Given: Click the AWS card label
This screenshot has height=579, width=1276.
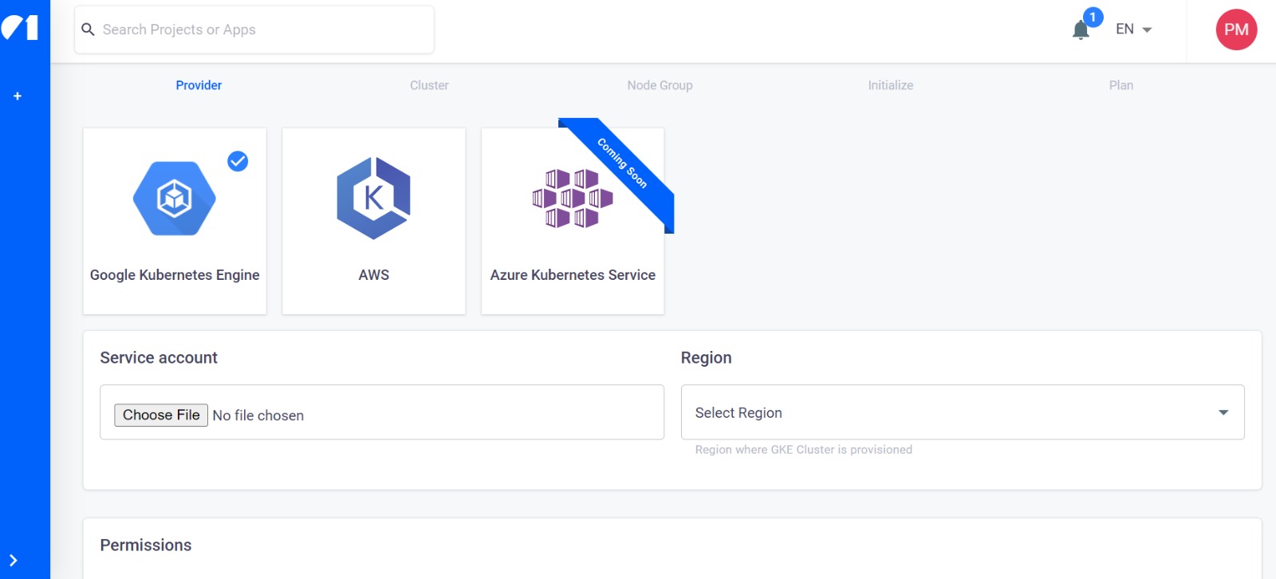Looking at the screenshot, I should tap(374, 275).
